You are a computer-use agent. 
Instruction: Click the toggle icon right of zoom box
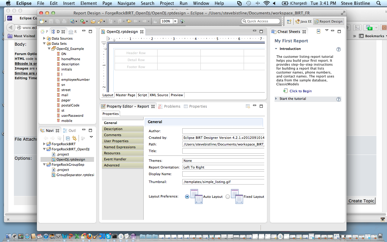(182, 21)
